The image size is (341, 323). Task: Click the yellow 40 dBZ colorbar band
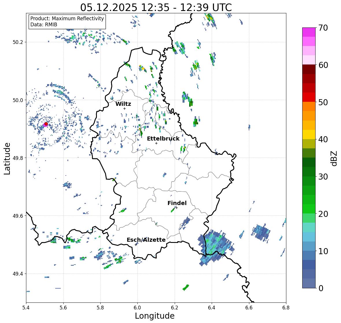tap(309, 134)
